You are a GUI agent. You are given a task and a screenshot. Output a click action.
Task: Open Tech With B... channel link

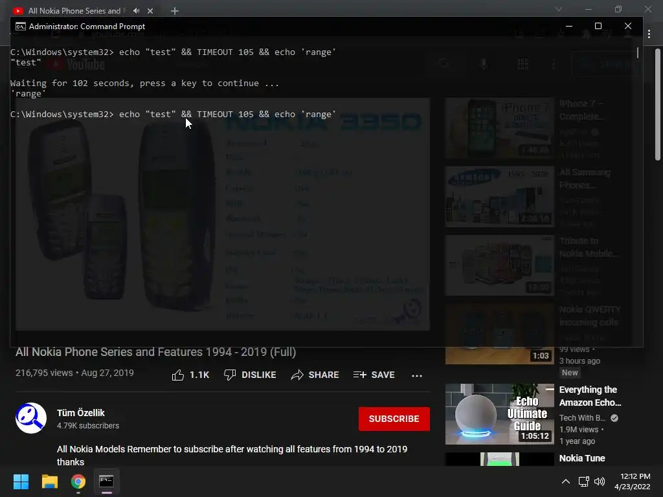pos(582,418)
